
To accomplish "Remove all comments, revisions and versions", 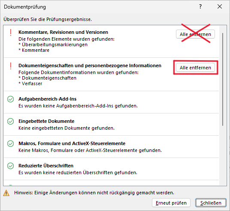I will 195,34.
